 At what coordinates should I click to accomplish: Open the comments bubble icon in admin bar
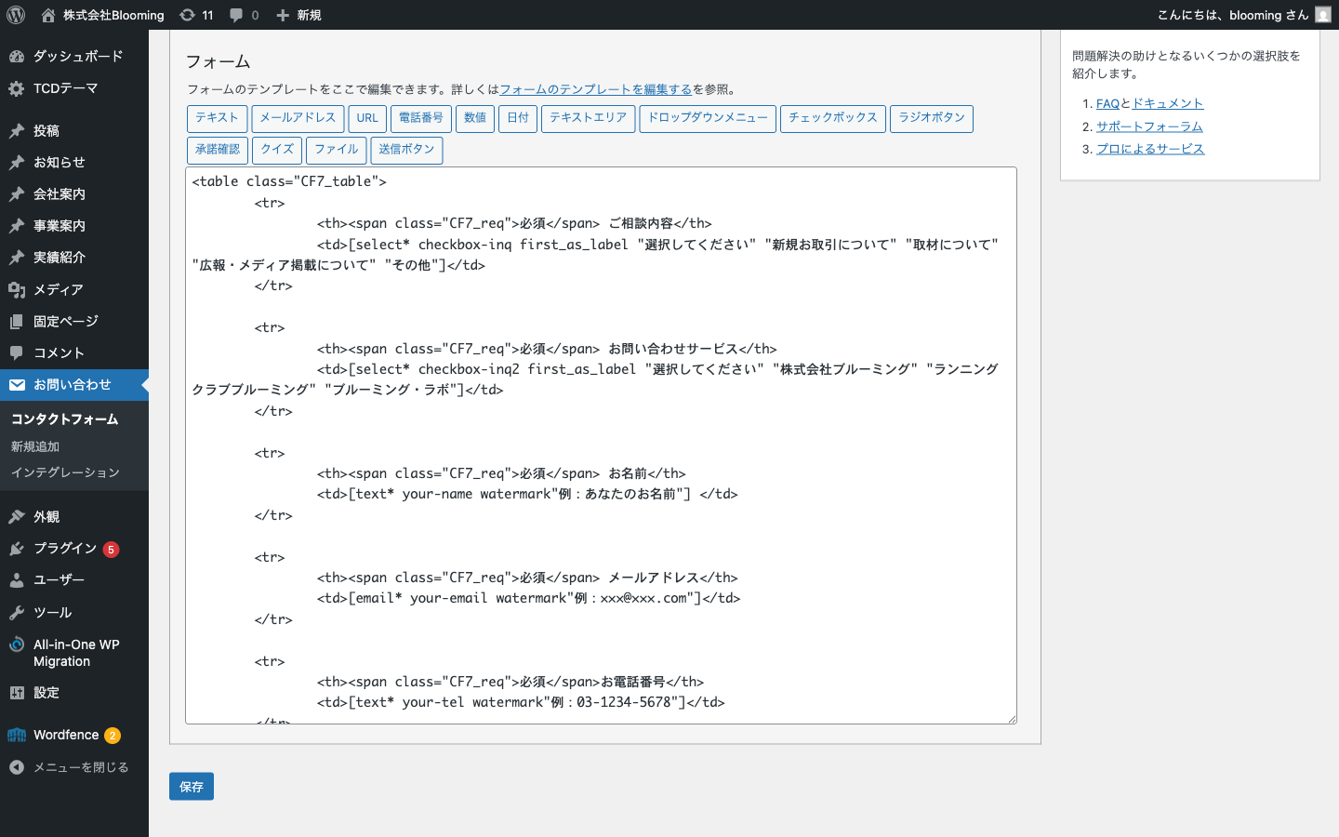(x=236, y=15)
